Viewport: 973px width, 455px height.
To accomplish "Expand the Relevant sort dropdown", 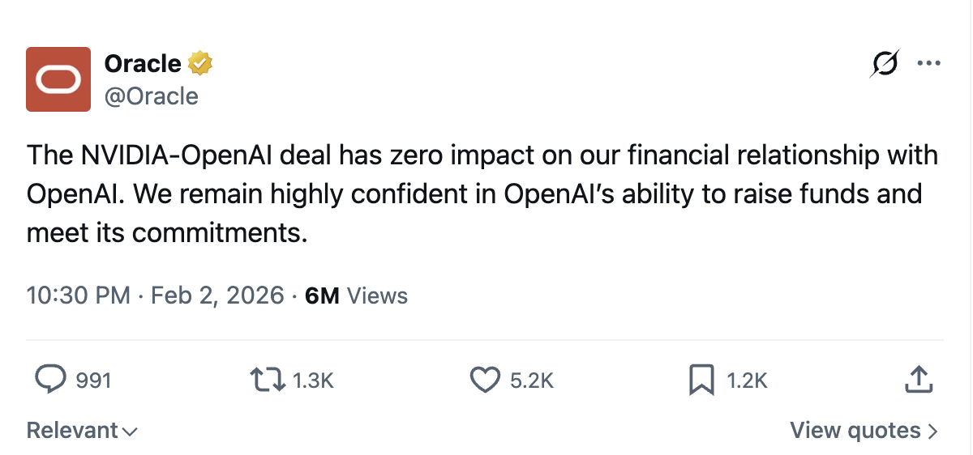I will click(82, 431).
